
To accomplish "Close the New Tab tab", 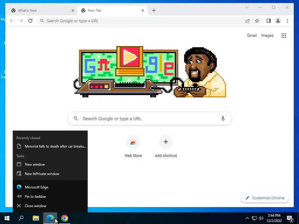I will [142, 10].
